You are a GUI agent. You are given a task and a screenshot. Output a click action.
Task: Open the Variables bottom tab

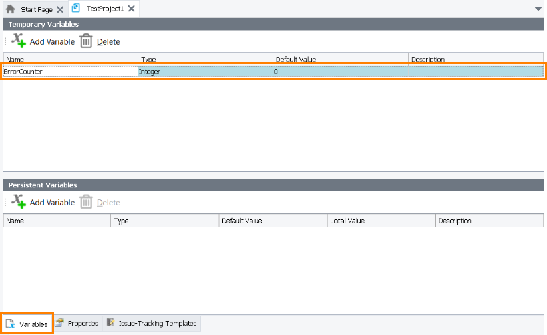[27, 324]
